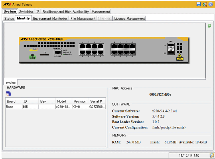Screen dimensions: 215x159
Task: Click the Serial cell G27ZE60...
Action: pyautogui.click(x=97, y=107)
